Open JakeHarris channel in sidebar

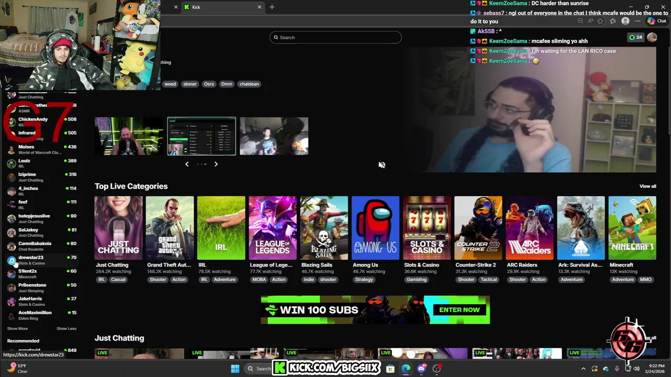pos(41,301)
